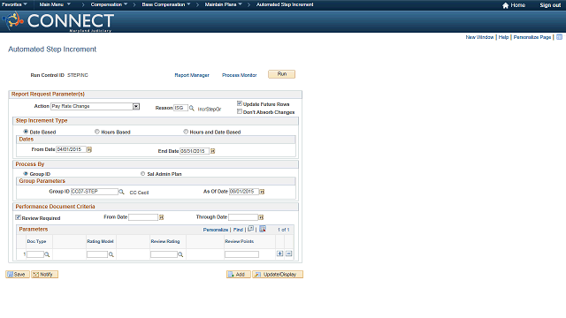Viewport: 566px width, 318px height.
Task: Open the Through Date calendar icon
Action: pyautogui.click(x=261, y=217)
